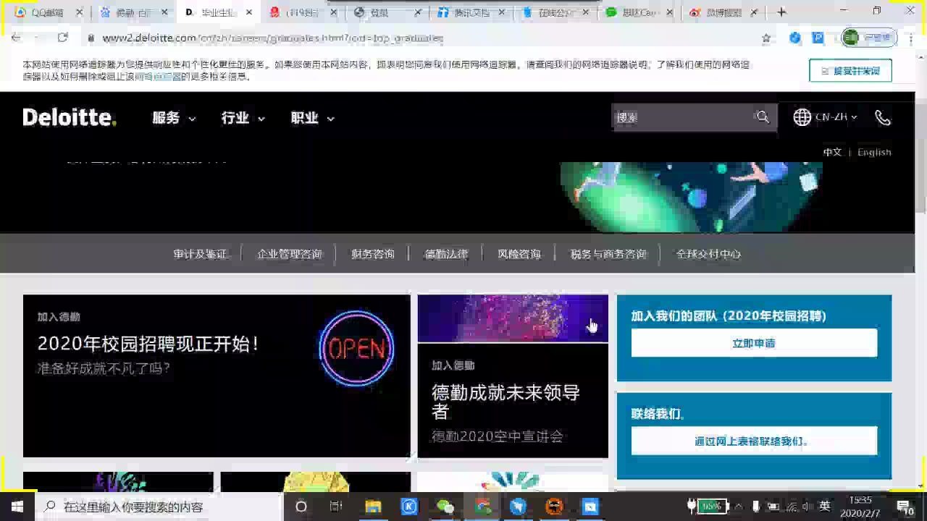927x521 pixels.
Task: Close the 微博 tab
Action: tap(754, 12)
